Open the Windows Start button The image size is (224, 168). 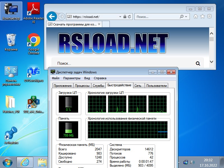(8, 163)
